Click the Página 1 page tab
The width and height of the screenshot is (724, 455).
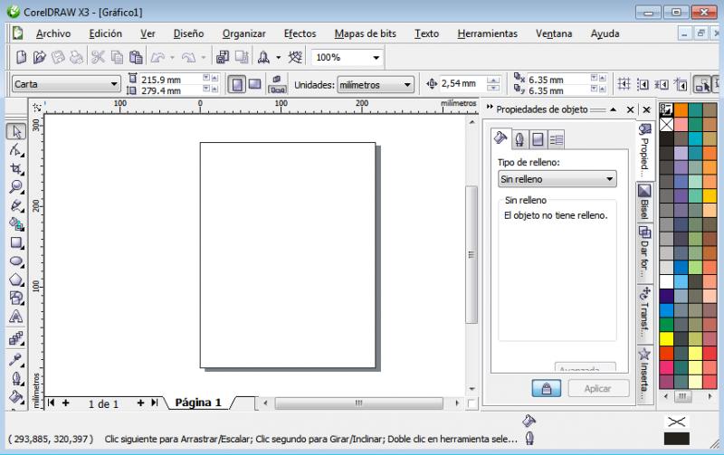197,403
